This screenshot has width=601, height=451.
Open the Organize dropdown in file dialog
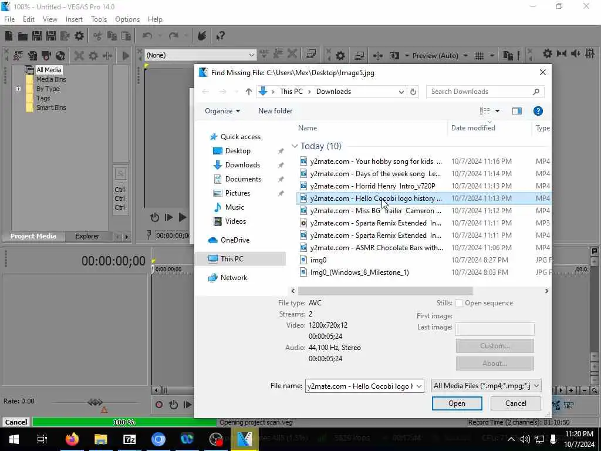coord(222,111)
